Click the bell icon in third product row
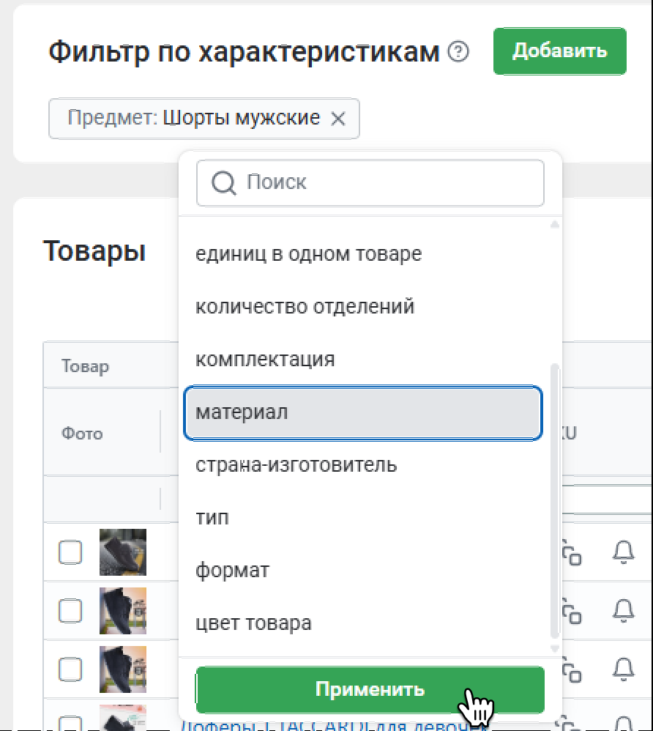The width and height of the screenshot is (653, 731). (x=622, y=667)
